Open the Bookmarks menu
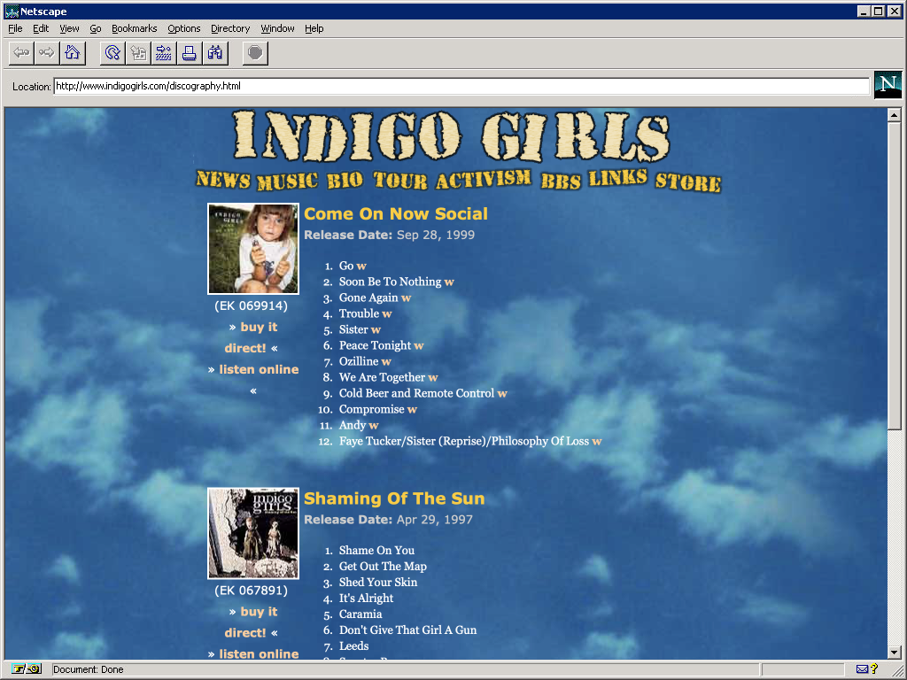 click(134, 28)
